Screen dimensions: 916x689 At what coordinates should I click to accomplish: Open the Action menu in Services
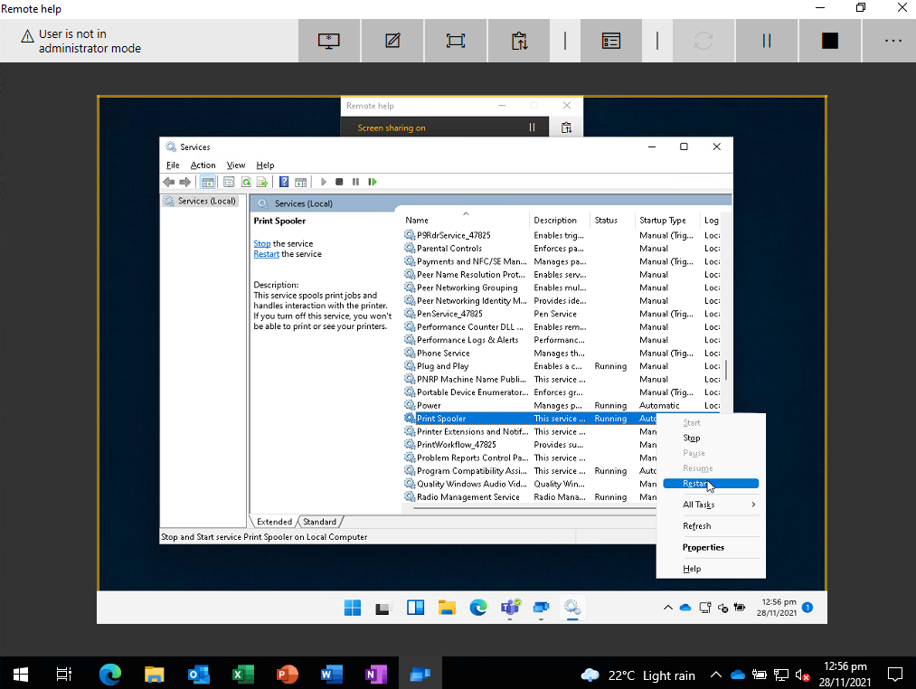point(203,165)
